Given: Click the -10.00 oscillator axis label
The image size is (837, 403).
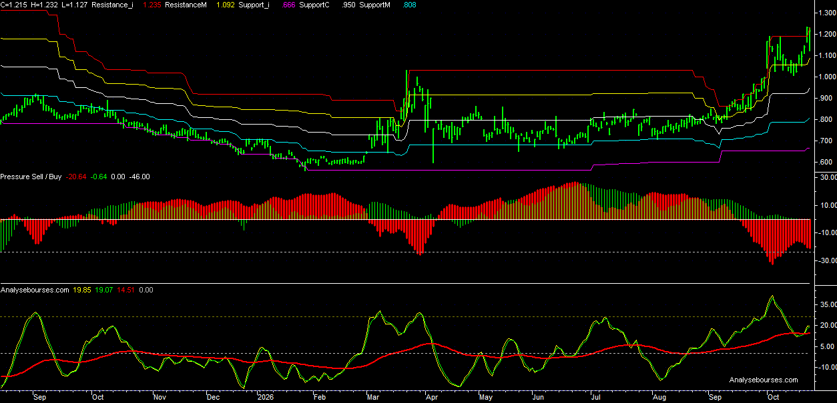Looking at the screenshot, I should click(x=827, y=367).
